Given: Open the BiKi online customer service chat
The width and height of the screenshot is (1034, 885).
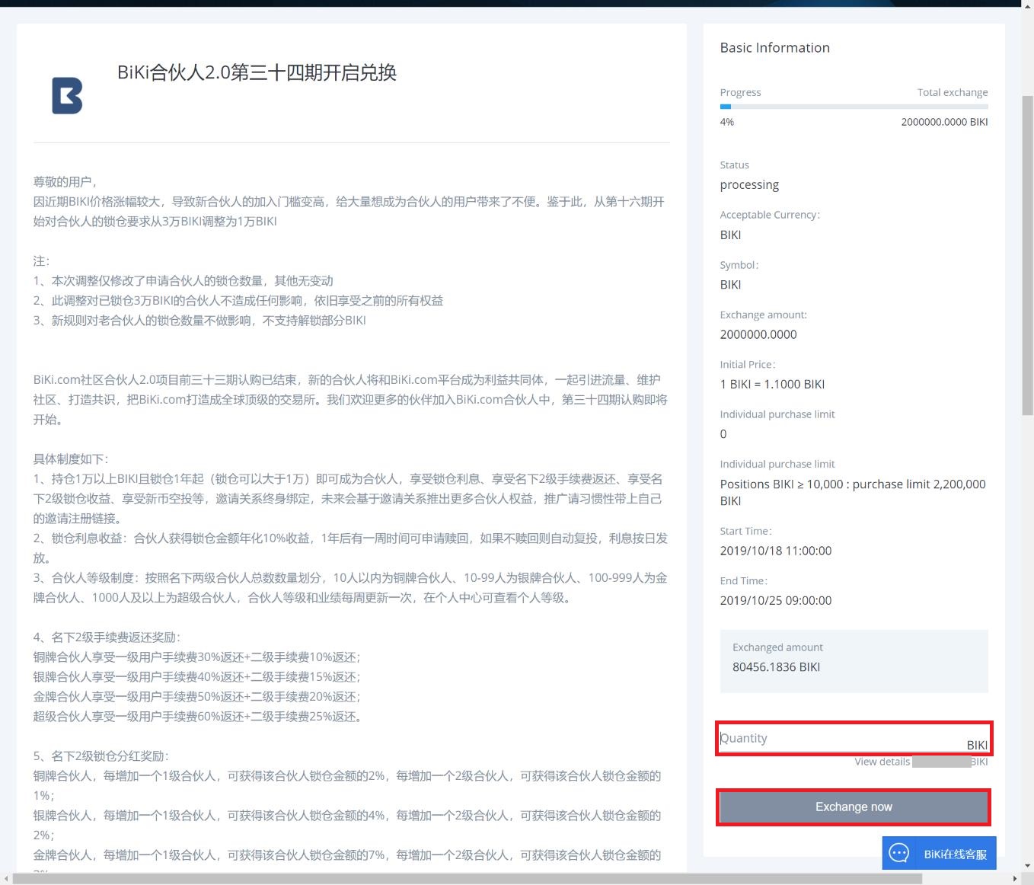Looking at the screenshot, I should (x=939, y=853).
